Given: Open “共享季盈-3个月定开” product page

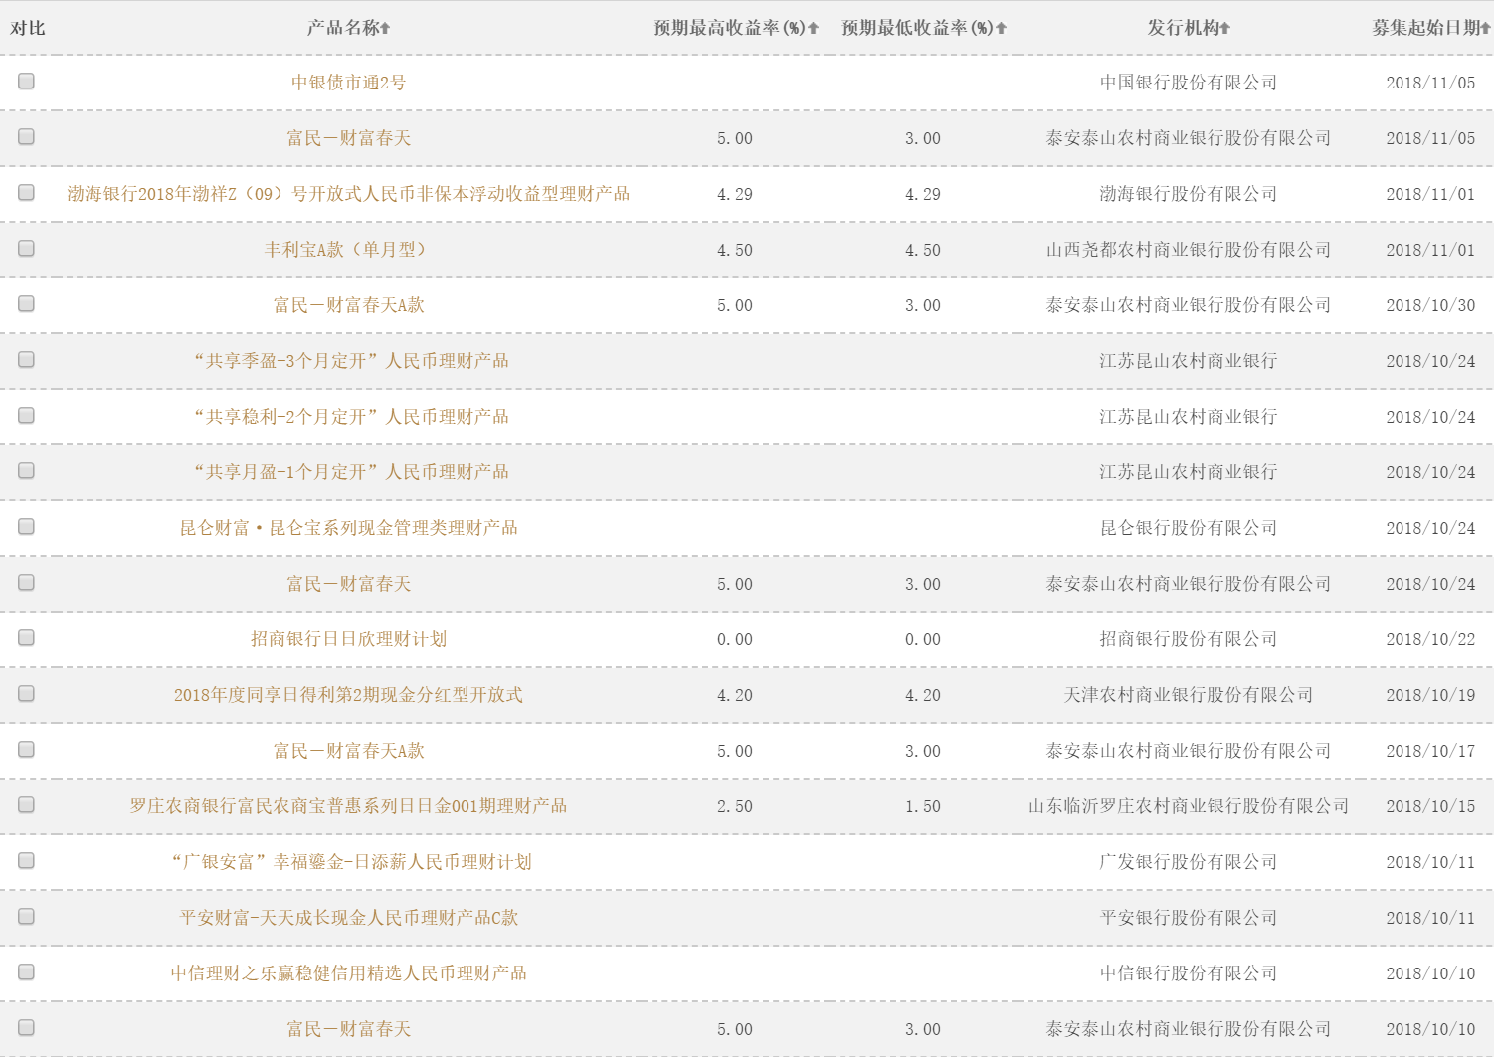Looking at the screenshot, I should [x=350, y=361].
